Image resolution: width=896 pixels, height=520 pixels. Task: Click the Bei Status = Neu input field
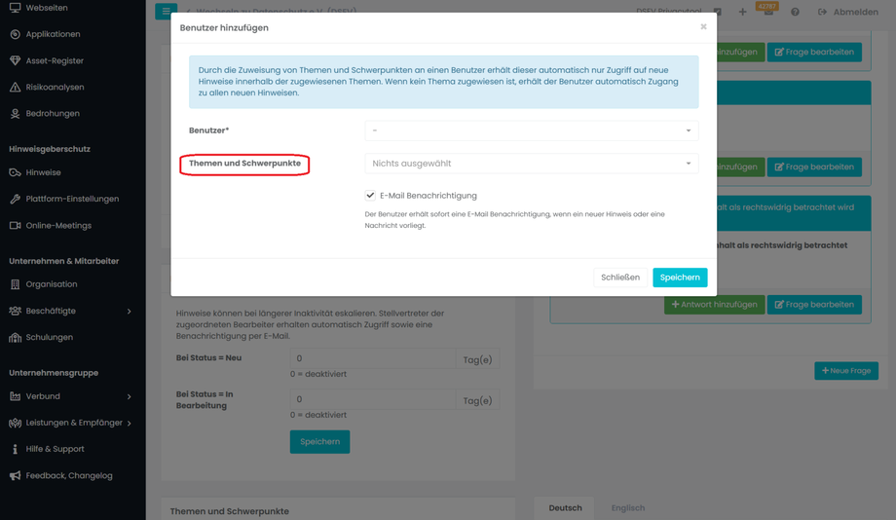click(x=372, y=358)
